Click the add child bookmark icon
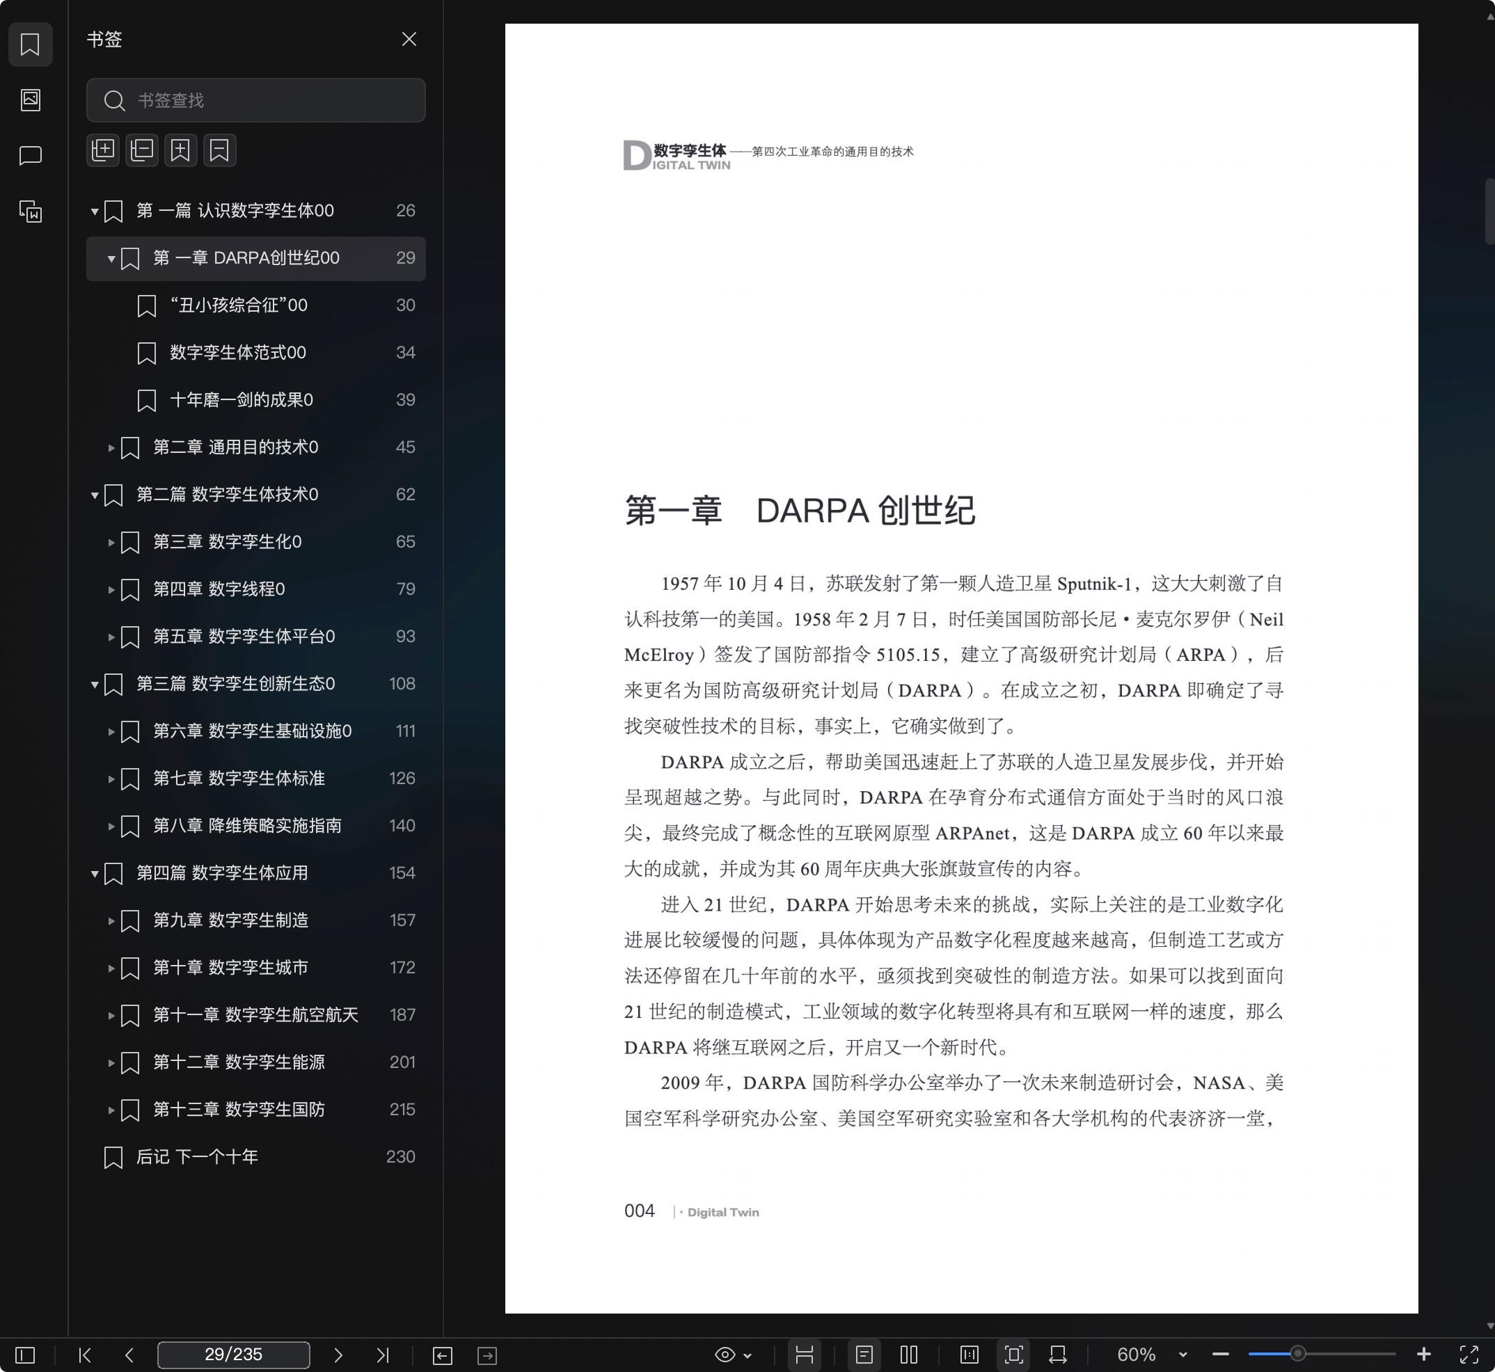The image size is (1495, 1372). 220,150
